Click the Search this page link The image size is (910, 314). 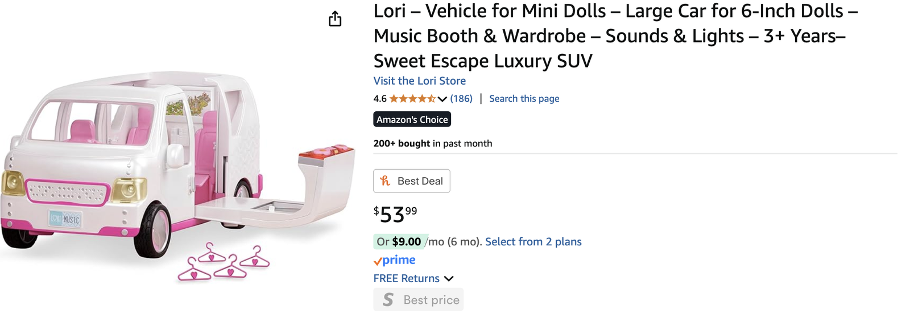point(524,99)
